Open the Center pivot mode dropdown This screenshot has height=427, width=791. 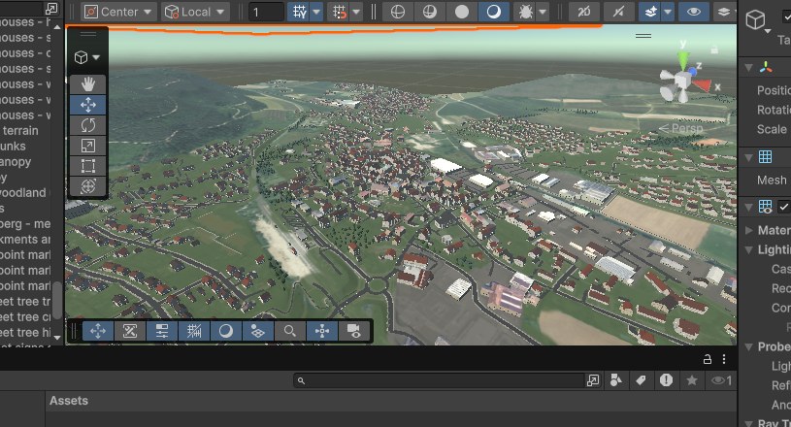(x=118, y=12)
